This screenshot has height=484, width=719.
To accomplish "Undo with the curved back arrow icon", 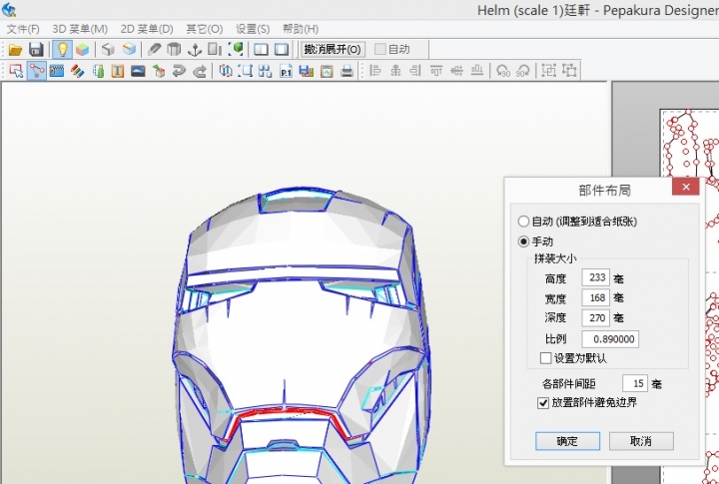I will click(x=179, y=71).
